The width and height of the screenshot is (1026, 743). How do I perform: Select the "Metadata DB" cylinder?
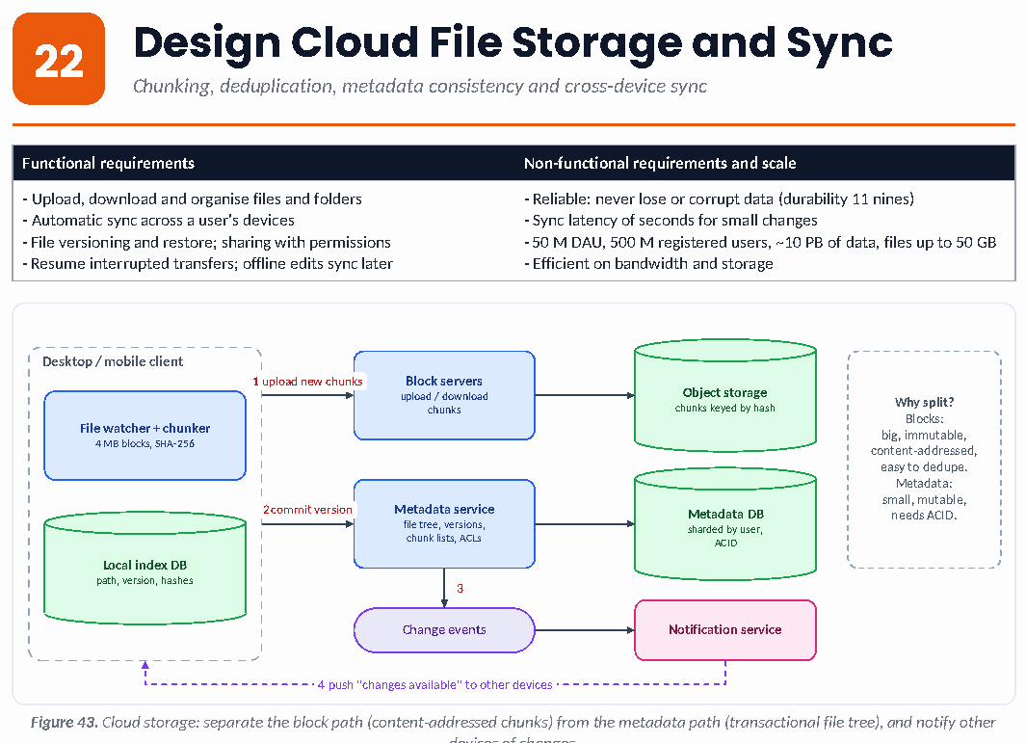[x=725, y=523]
